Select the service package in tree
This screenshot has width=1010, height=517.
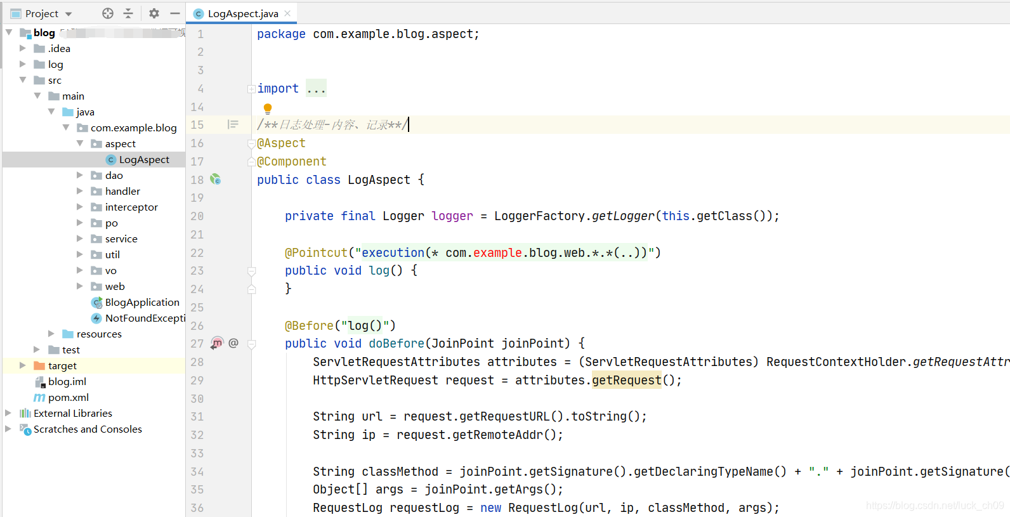point(121,239)
